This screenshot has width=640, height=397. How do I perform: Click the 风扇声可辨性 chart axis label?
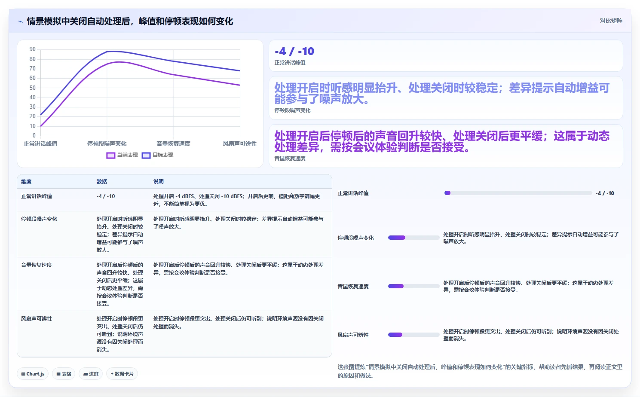coord(239,144)
